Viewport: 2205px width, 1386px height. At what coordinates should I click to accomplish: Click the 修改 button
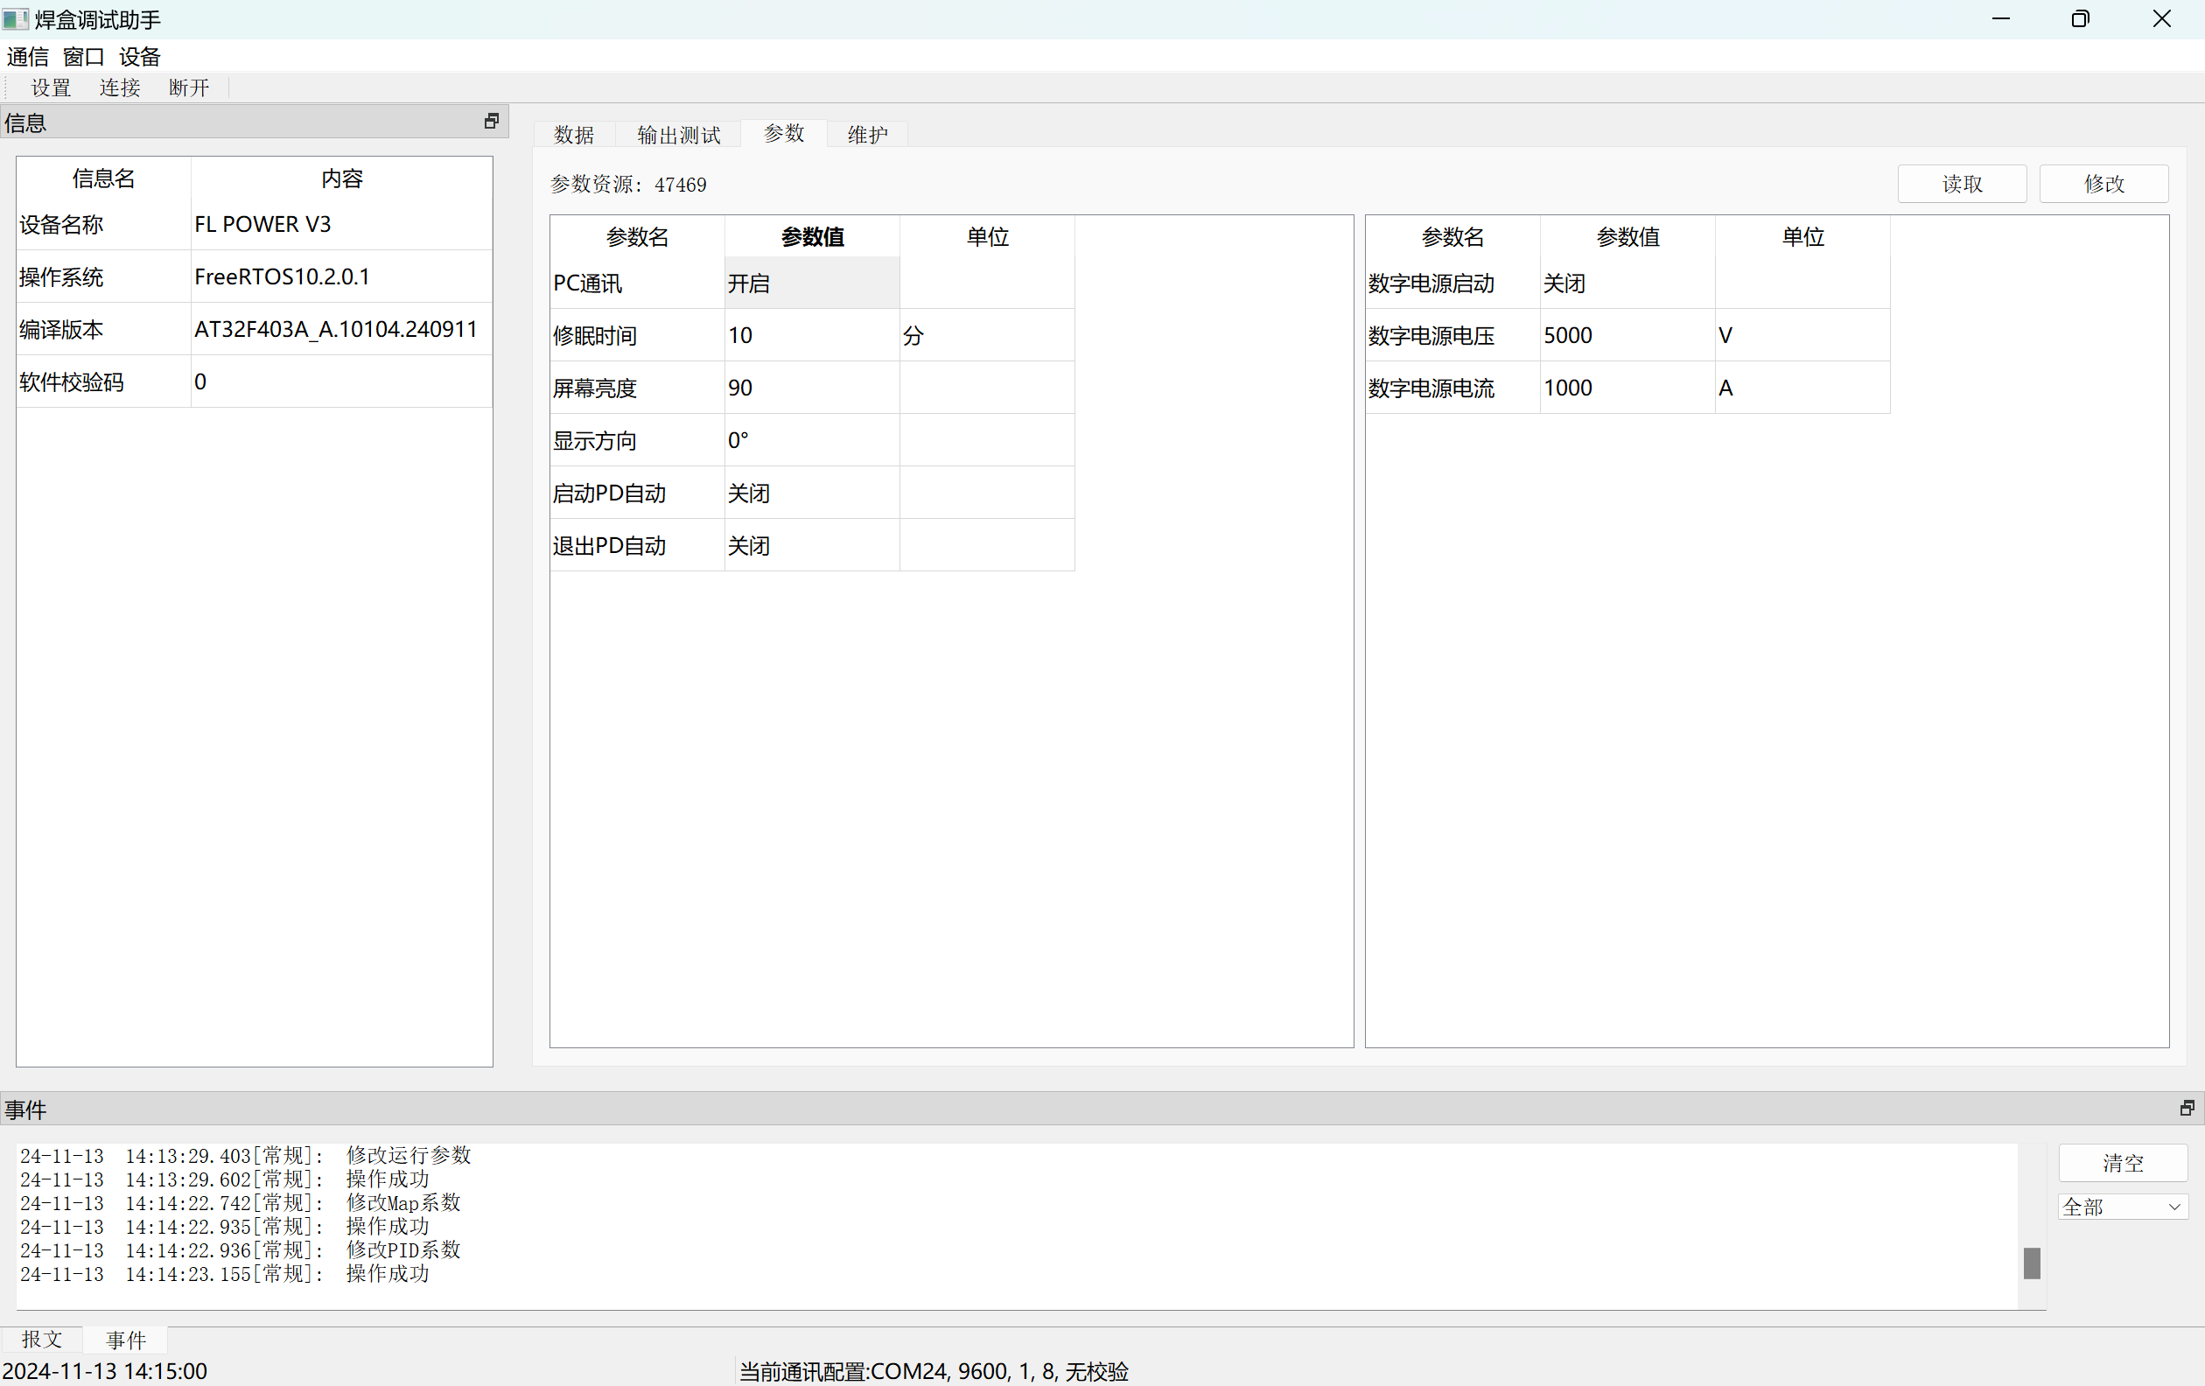[2104, 184]
